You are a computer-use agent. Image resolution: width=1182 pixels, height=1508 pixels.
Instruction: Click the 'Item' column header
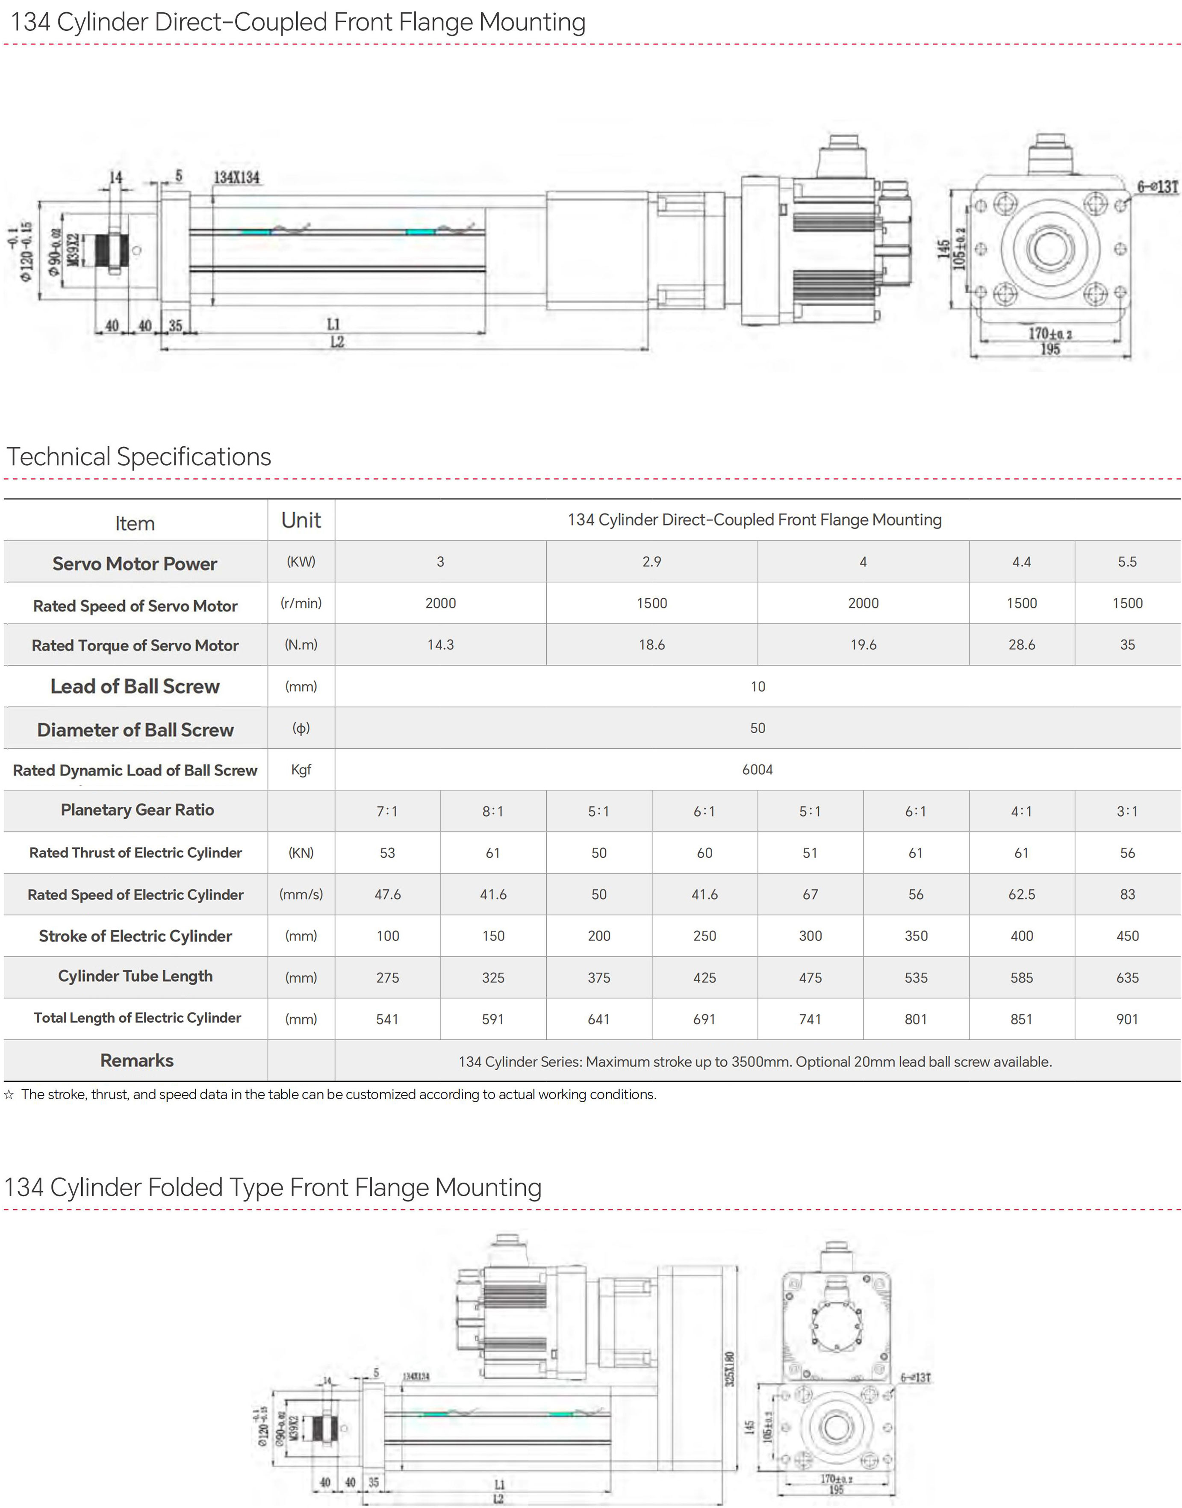pyautogui.click(x=135, y=523)
